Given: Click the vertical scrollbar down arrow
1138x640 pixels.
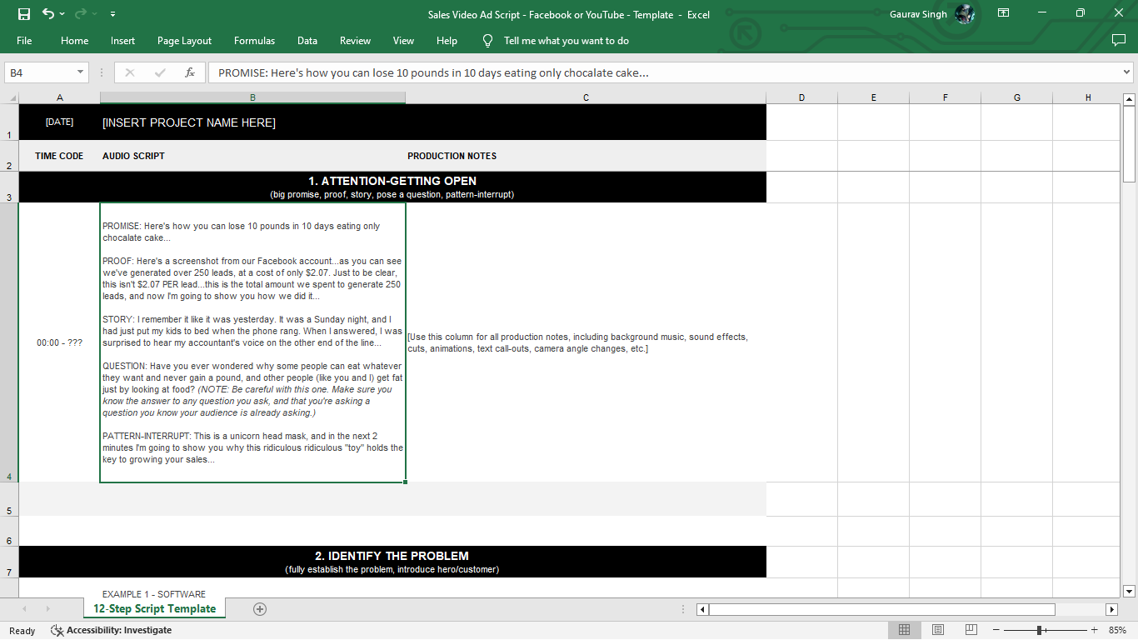Looking at the screenshot, I should [x=1129, y=592].
